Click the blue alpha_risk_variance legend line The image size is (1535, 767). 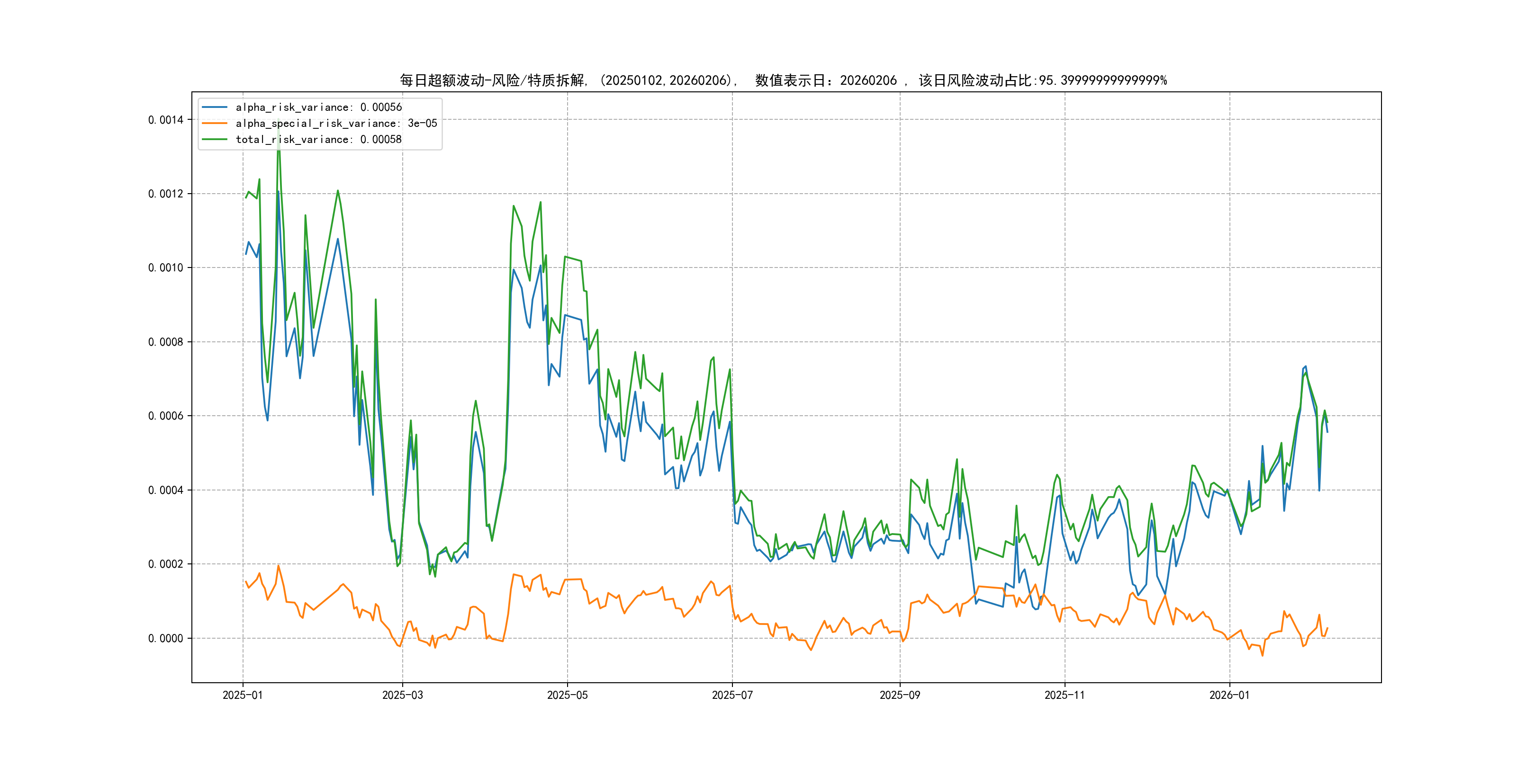click(x=215, y=107)
